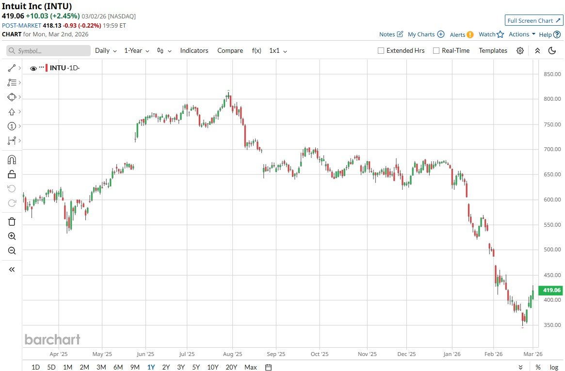Click the INTU ·1D· series label
565x371 pixels.
[65, 68]
